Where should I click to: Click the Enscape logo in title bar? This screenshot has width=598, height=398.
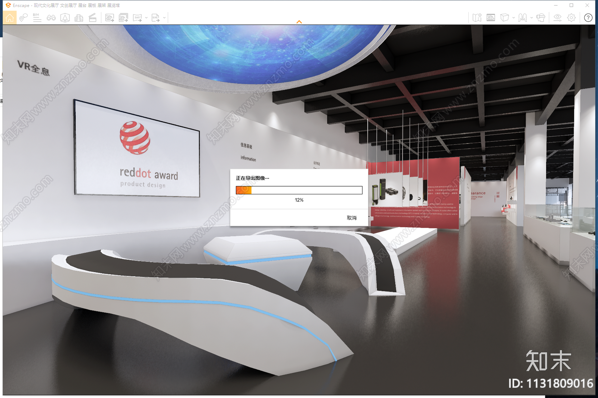(8, 5)
